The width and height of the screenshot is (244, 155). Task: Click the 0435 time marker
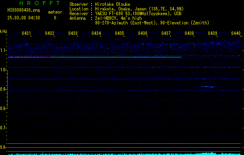[119, 33]
